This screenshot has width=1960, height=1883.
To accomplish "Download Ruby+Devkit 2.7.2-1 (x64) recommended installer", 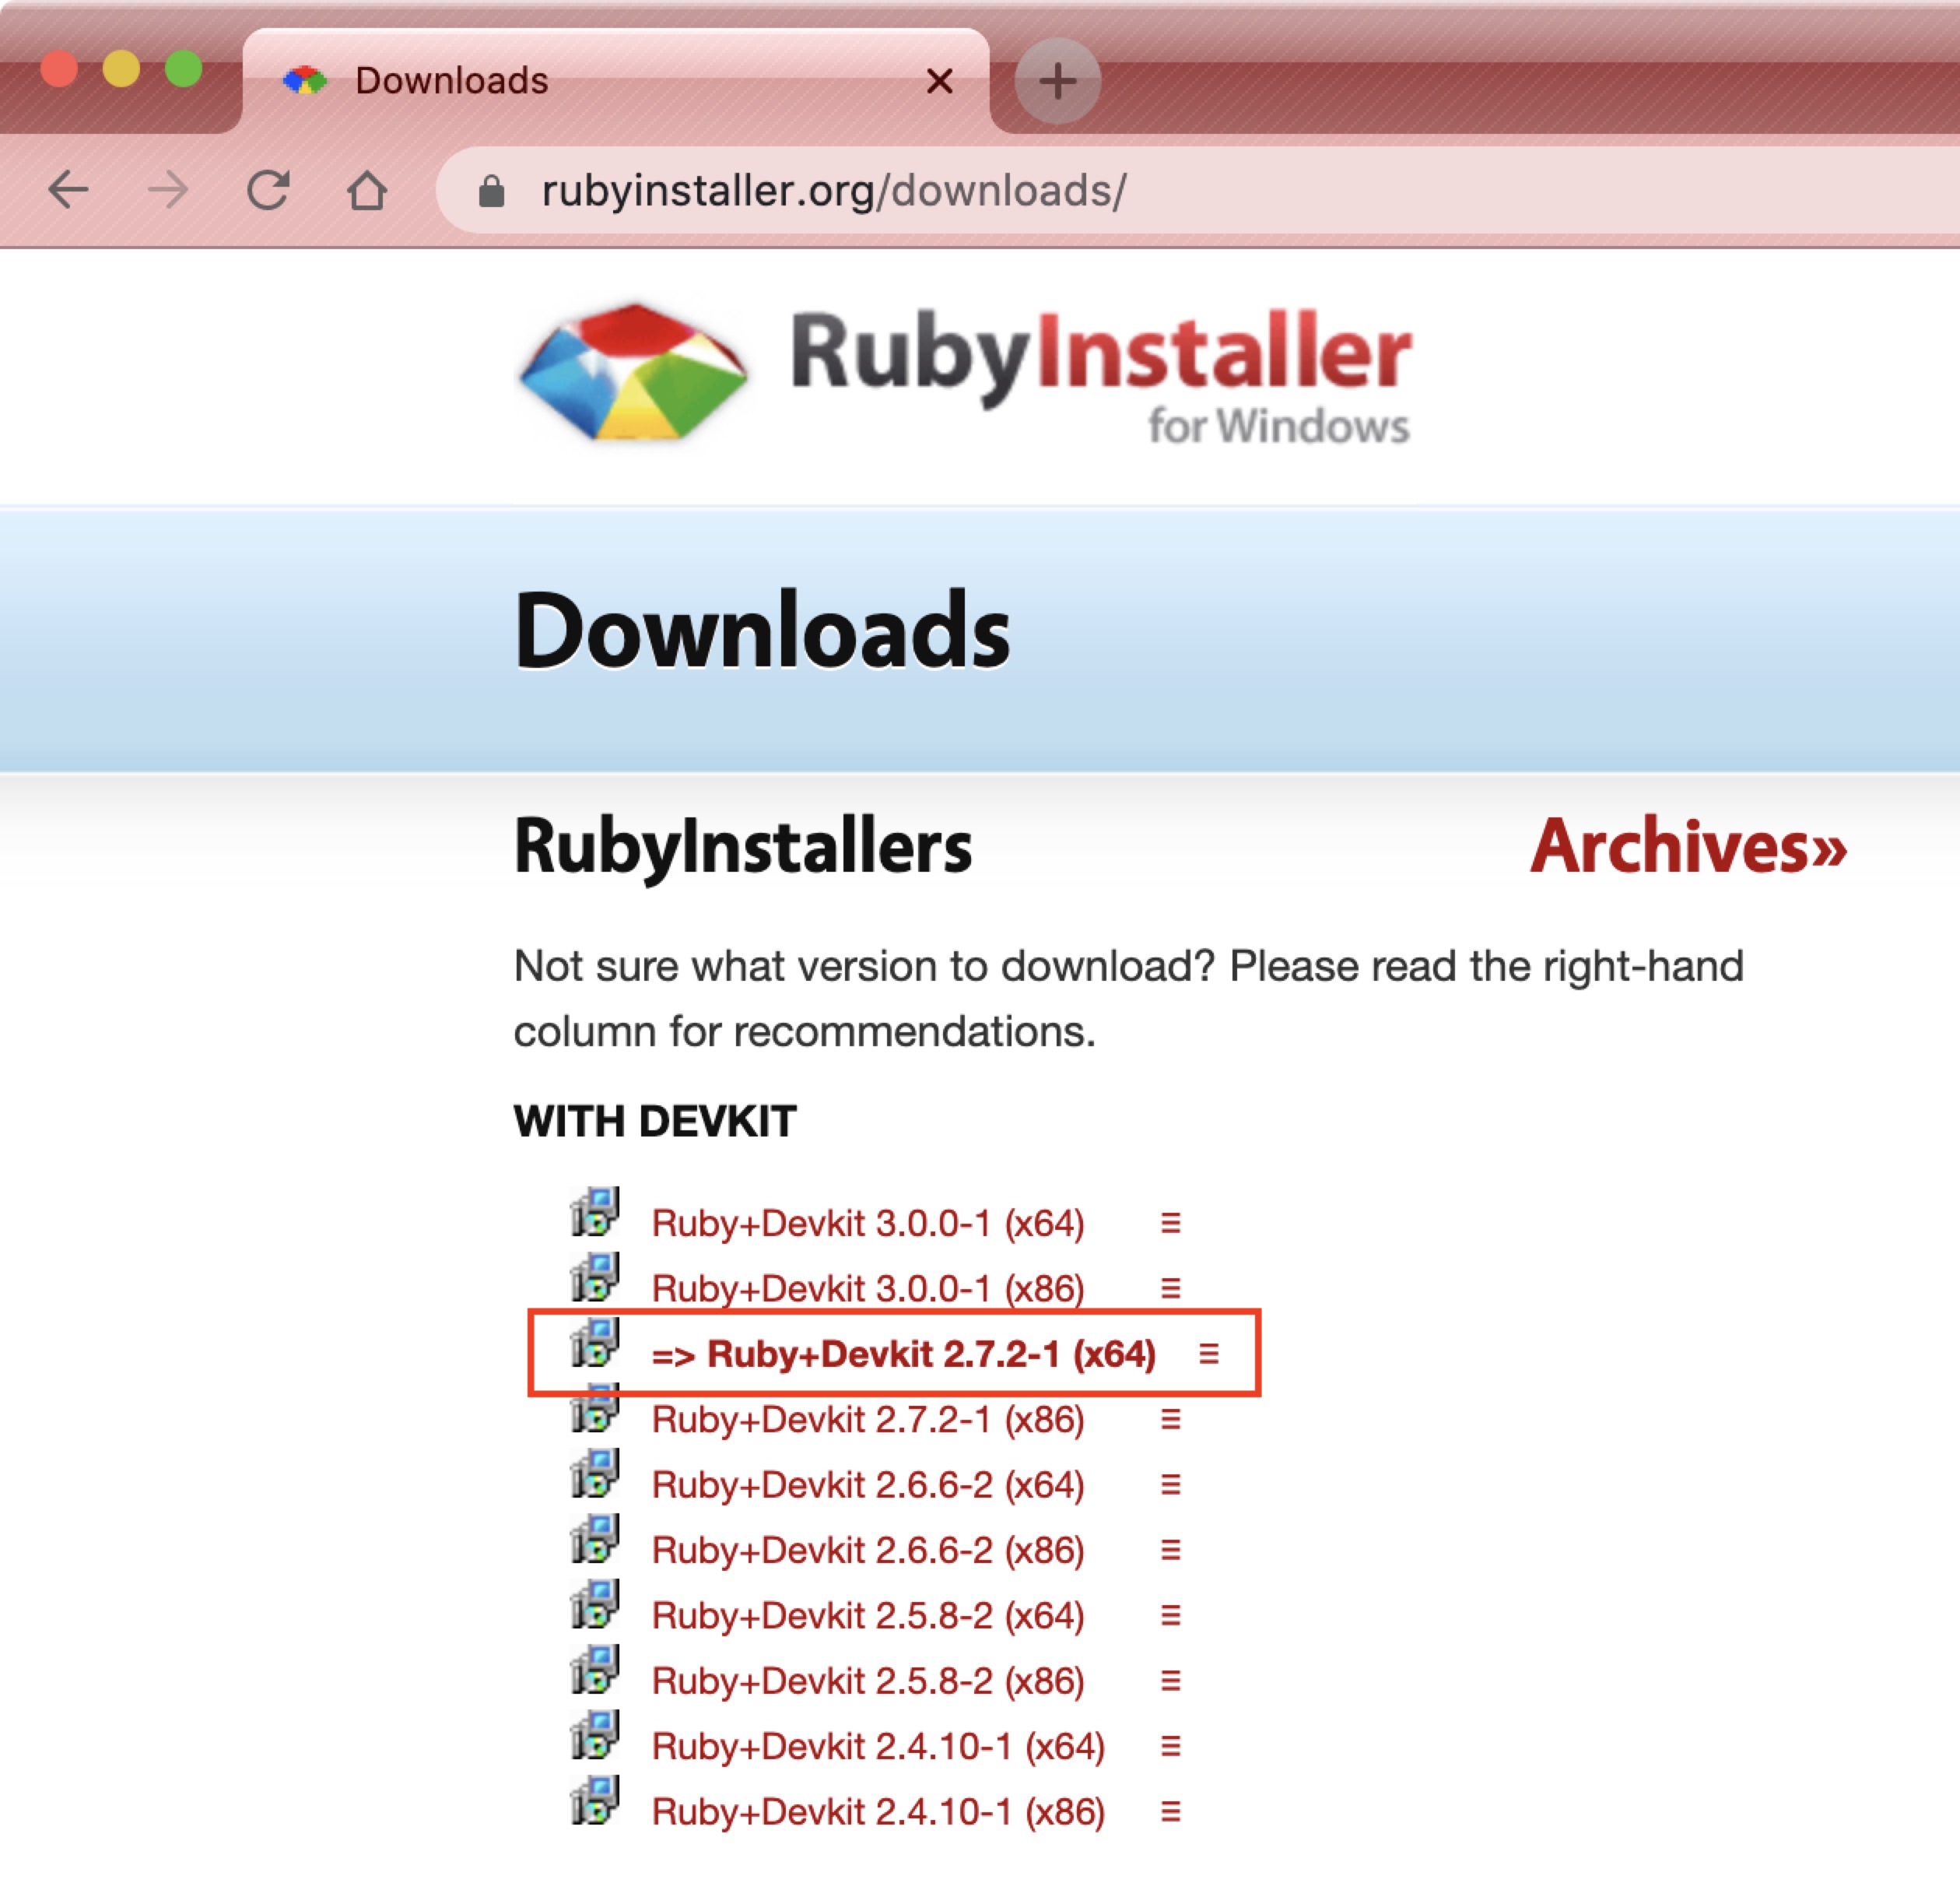I will (x=903, y=1354).
